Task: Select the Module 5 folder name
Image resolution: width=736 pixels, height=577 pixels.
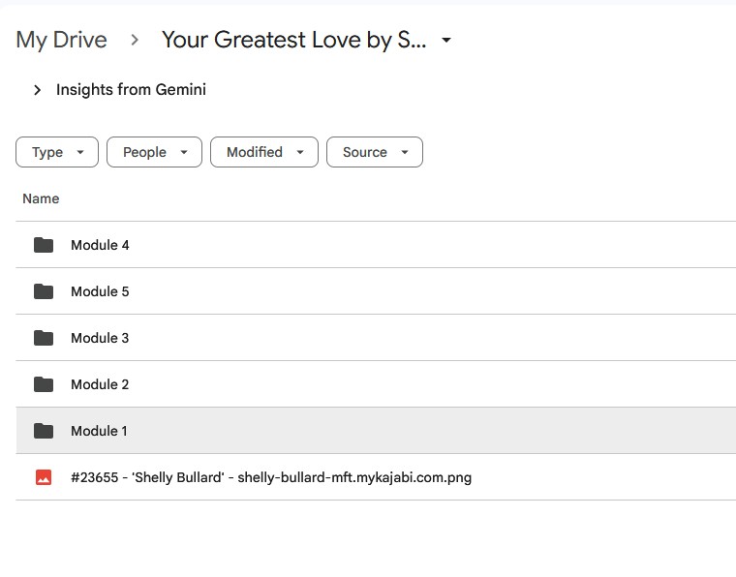Action: coord(100,291)
